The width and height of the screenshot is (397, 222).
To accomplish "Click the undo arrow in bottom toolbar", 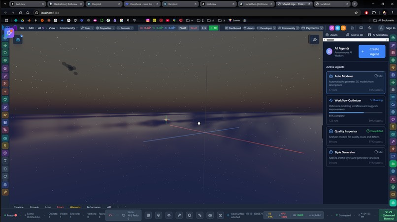I will pyautogui.click(x=110, y=215).
